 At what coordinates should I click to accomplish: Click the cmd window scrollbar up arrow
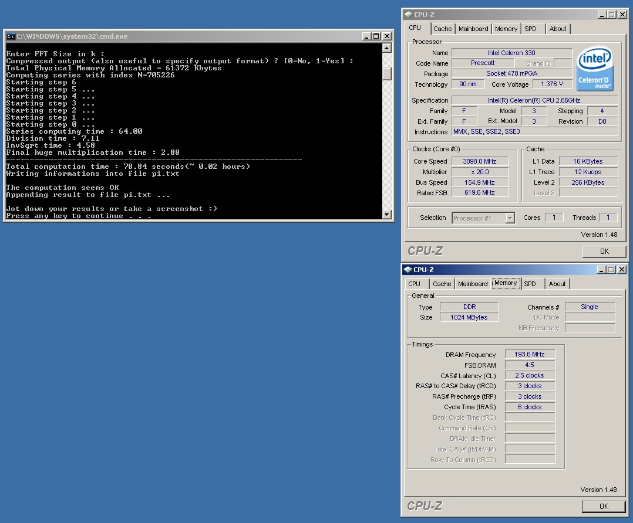click(387, 49)
